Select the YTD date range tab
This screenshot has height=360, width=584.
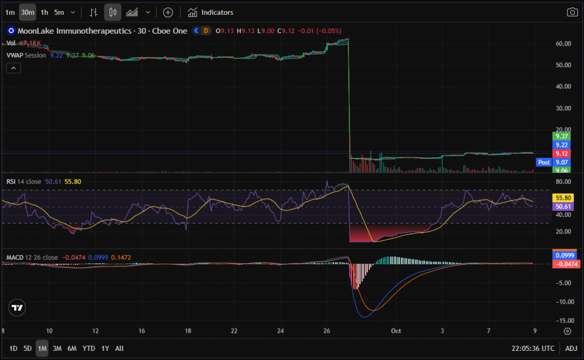(88, 348)
